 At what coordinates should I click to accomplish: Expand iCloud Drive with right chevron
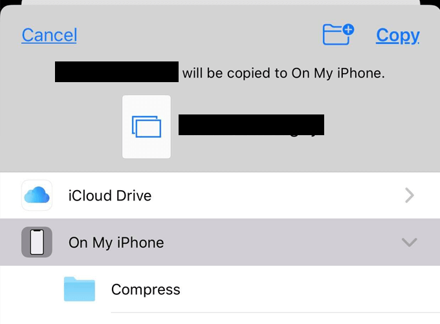(x=409, y=195)
